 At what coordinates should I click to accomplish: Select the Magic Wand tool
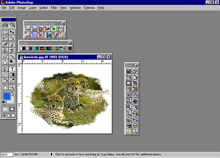coord(12,38)
